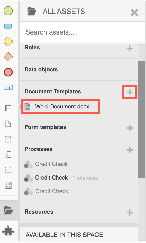The image size is (146, 243).
Task: Add a new Form template
Action: pos(130,128)
